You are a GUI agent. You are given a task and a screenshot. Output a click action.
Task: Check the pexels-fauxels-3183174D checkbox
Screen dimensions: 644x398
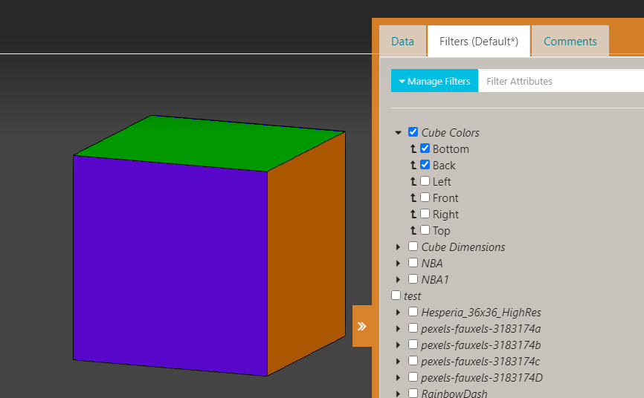pos(413,377)
